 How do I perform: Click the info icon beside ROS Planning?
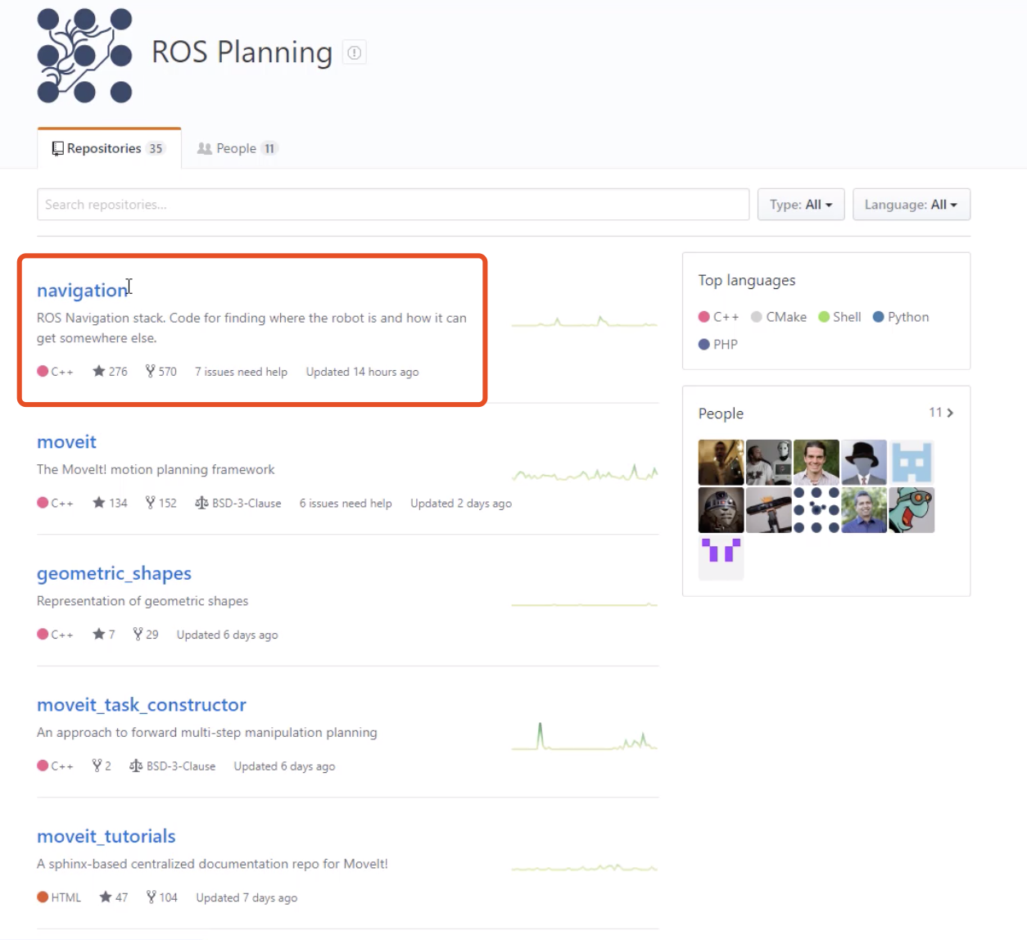point(354,52)
